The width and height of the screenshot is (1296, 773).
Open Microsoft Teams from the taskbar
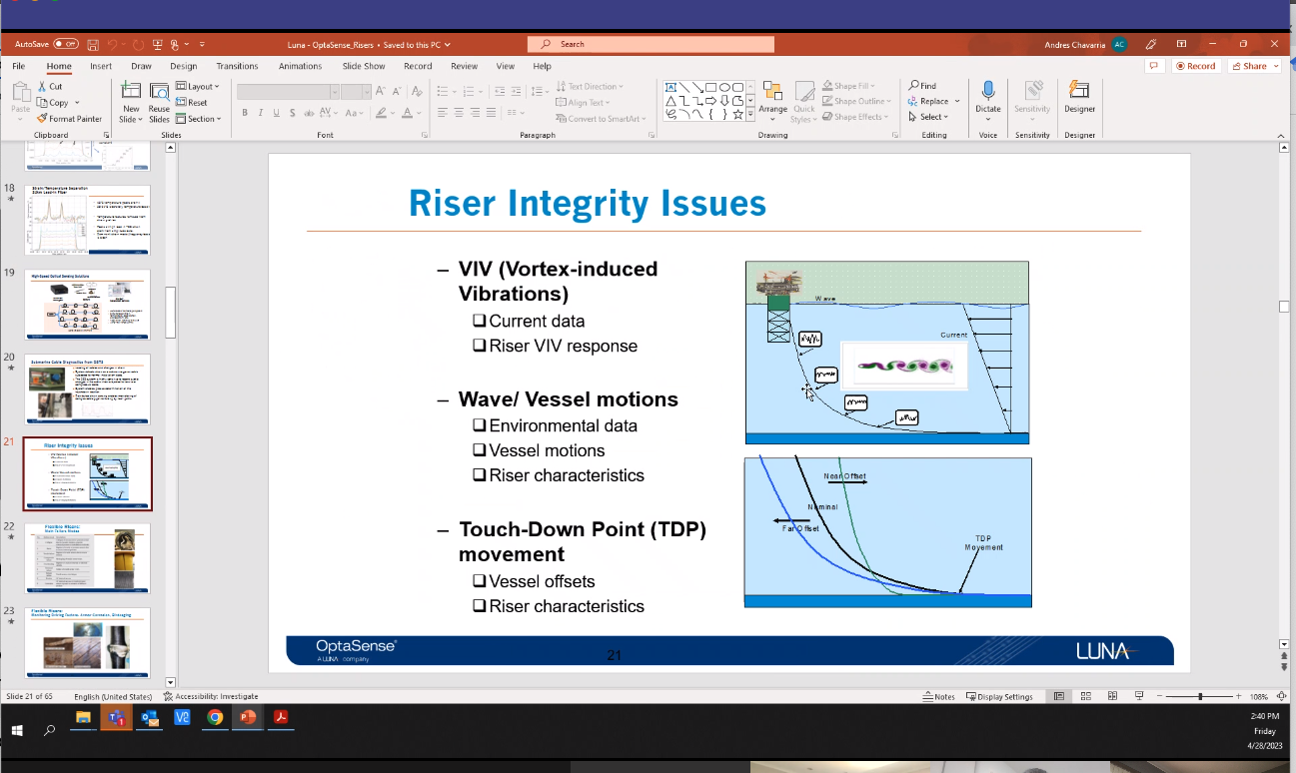pyautogui.click(x=116, y=717)
